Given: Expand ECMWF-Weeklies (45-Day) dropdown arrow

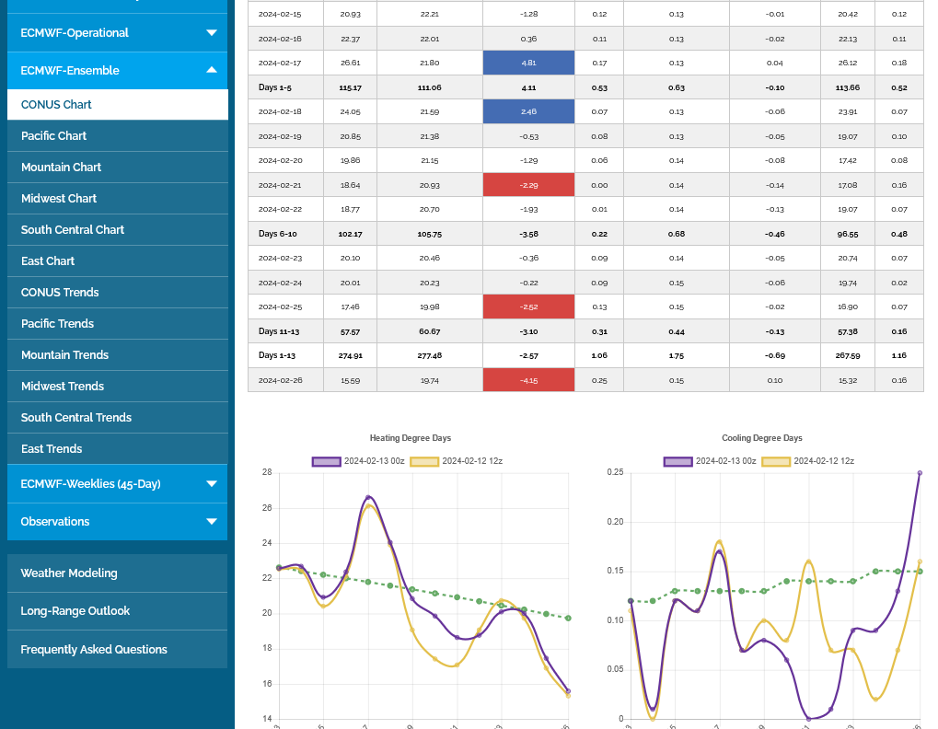Looking at the screenshot, I should [x=212, y=484].
